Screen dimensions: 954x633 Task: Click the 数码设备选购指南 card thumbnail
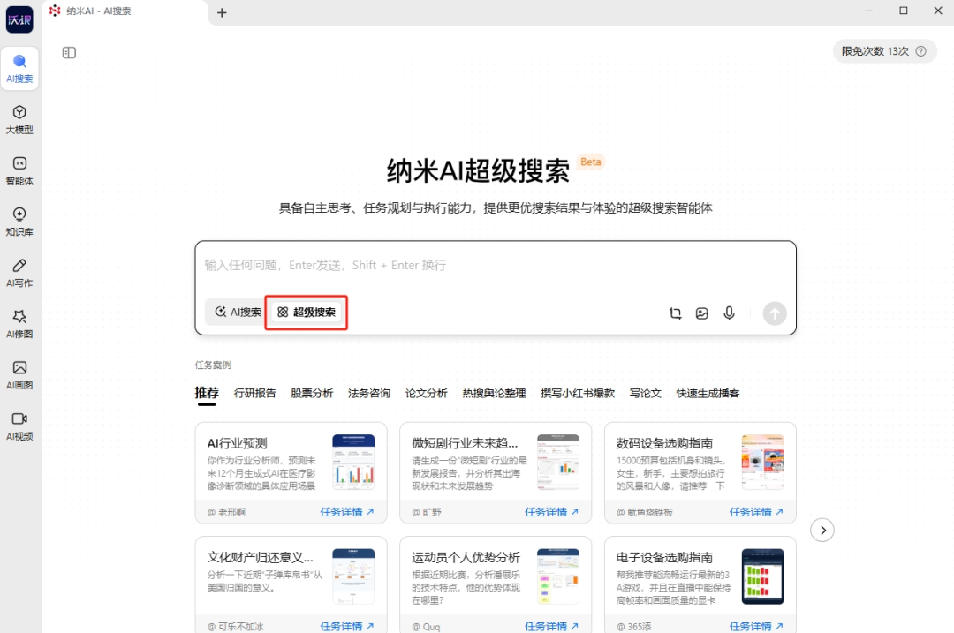tap(763, 462)
